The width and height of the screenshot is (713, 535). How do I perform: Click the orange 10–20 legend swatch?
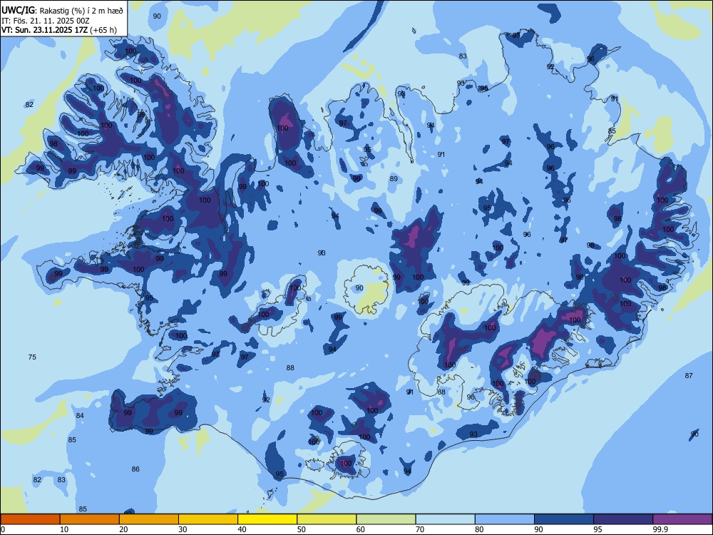point(90,519)
